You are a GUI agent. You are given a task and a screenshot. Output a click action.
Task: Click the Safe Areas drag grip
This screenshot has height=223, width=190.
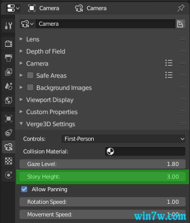pos(183,75)
